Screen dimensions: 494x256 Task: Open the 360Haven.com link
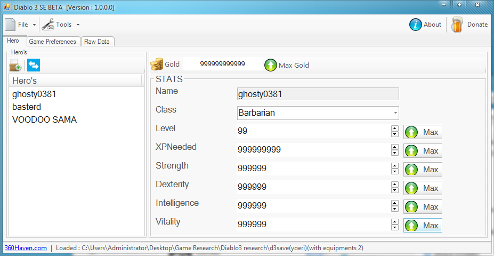[26, 248]
